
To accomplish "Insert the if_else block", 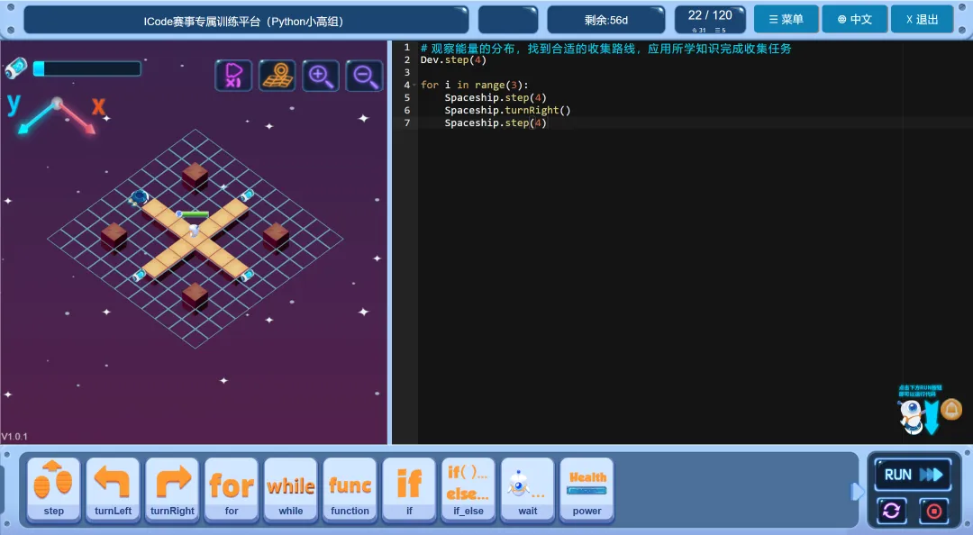I will [x=468, y=490].
